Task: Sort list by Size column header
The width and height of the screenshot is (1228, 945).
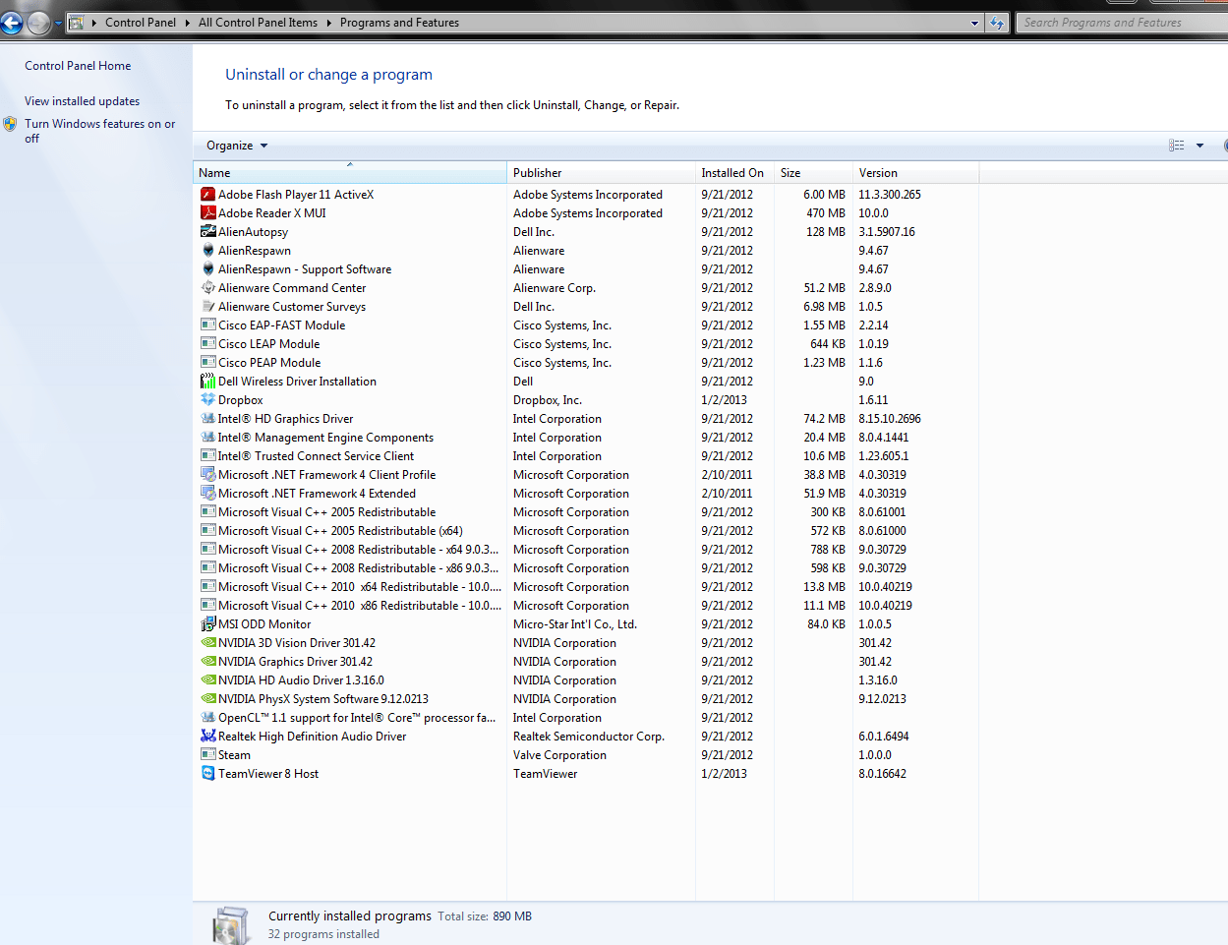Action: click(x=813, y=173)
